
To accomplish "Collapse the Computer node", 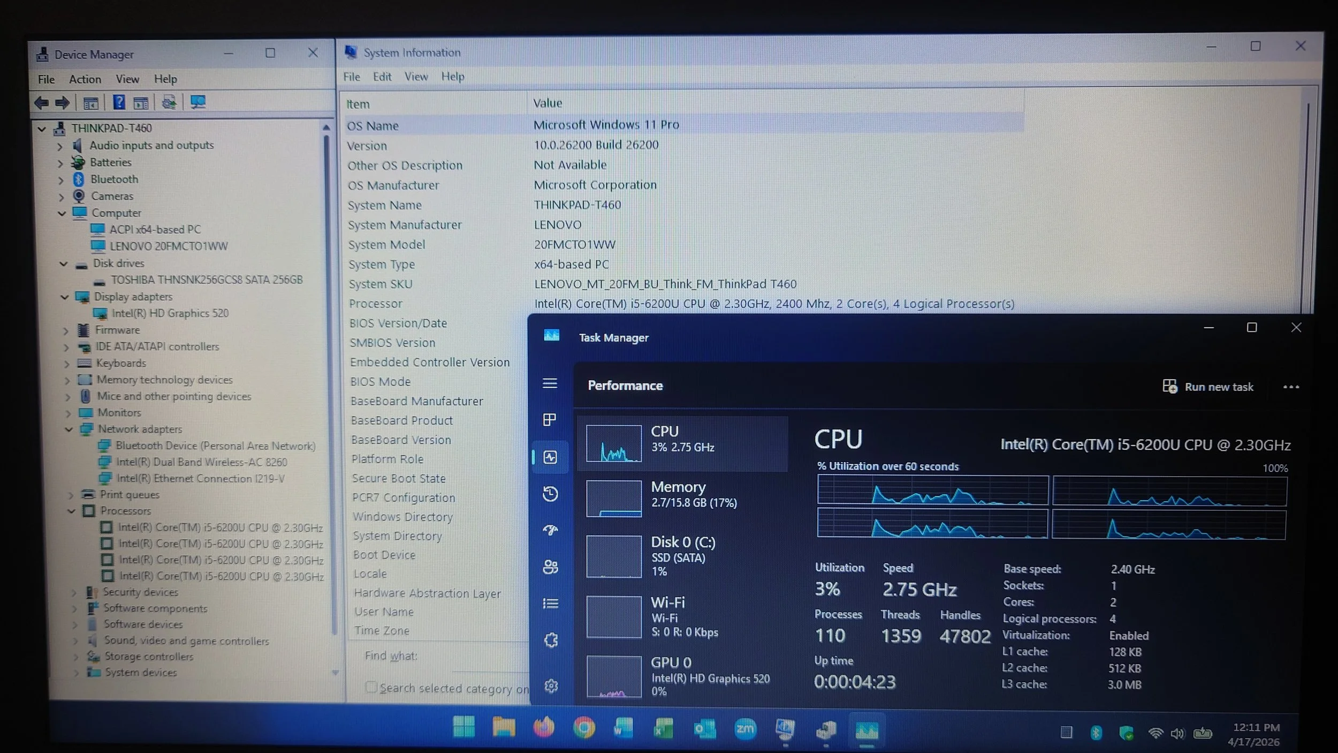I will [x=62, y=213].
